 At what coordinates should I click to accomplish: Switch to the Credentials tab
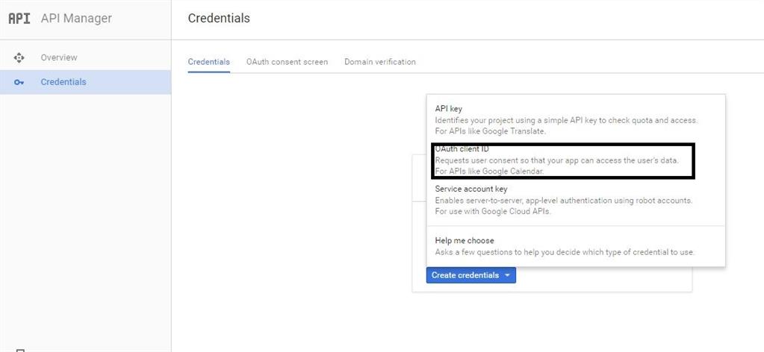point(208,62)
